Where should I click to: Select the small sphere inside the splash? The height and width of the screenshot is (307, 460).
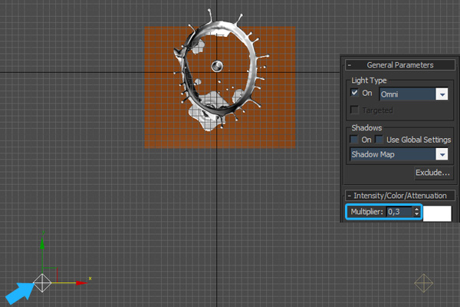218,65
